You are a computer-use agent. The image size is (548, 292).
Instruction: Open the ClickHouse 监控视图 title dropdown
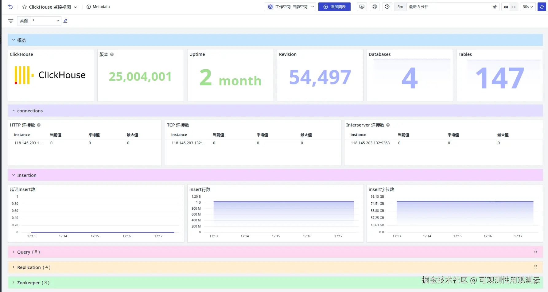76,7
